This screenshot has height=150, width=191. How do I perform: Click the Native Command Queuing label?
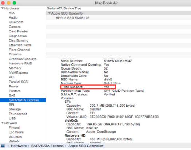pyautogui.click(x=81, y=64)
